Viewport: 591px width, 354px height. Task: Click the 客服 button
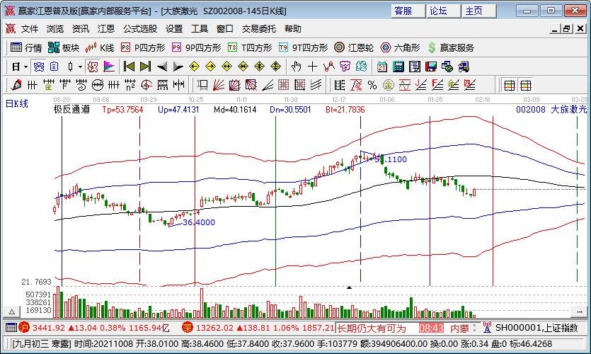(408, 11)
